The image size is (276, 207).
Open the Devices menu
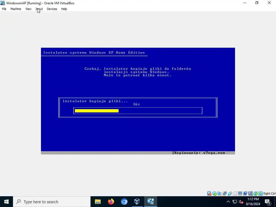click(x=52, y=9)
